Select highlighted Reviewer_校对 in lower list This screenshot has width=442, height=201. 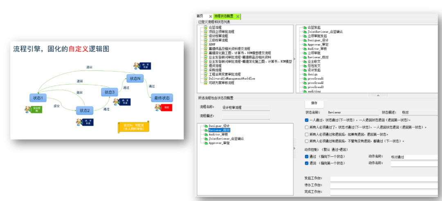[x=219, y=130]
